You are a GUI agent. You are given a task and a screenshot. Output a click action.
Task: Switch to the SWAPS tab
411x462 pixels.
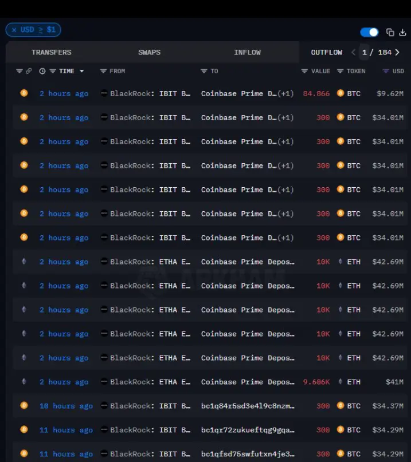click(149, 53)
